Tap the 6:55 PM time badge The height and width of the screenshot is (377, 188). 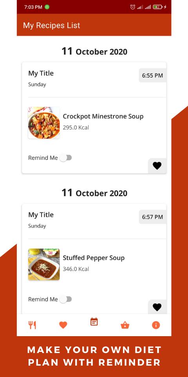click(x=152, y=75)
